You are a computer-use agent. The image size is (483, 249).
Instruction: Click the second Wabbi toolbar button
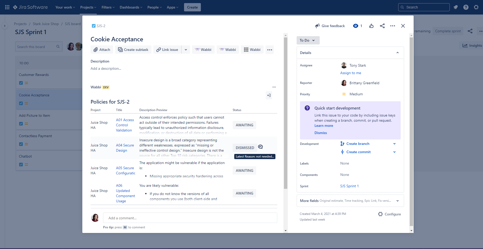(228, 50)
